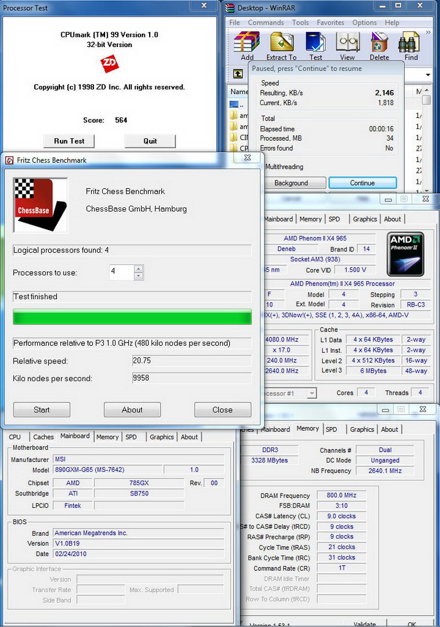
Task: Click the Resulting KB/s value 2,146
Action: point(384,93)
